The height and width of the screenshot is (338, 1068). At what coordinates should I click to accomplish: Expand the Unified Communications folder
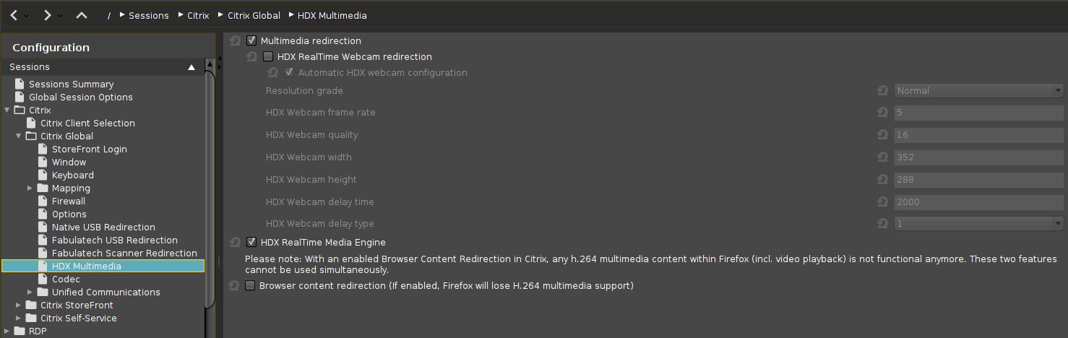click(30, 292)
